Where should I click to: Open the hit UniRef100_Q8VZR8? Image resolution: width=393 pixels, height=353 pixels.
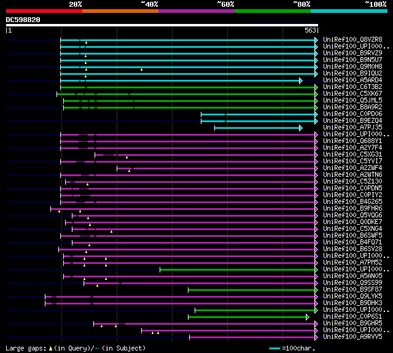[352, 39]
